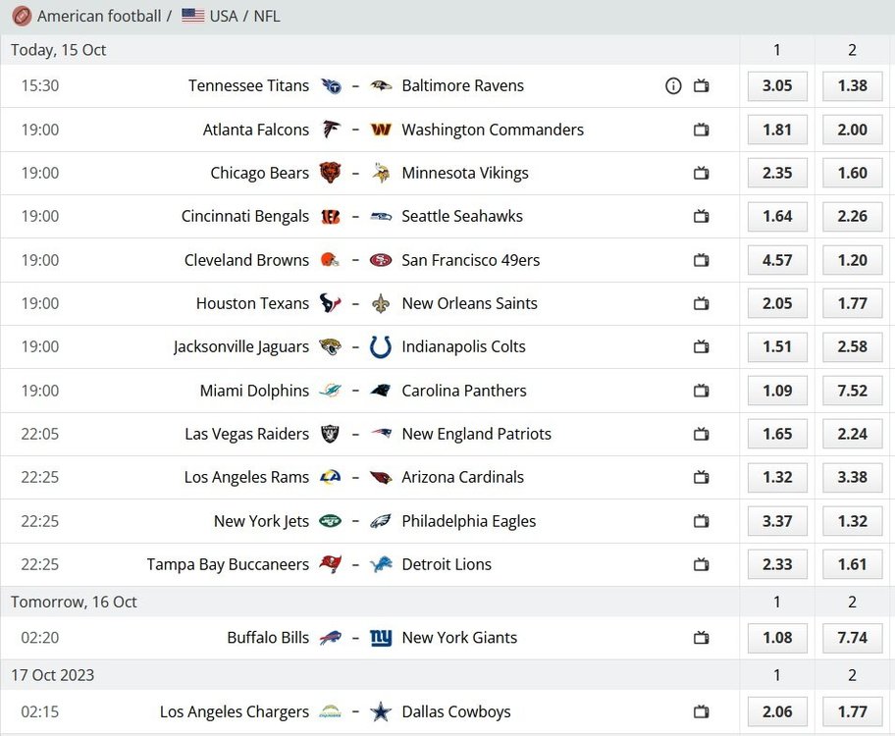Select odds 3.05 for Tennessee Titans
Viewport: 895px width, 736px height.
click(777, 85)
